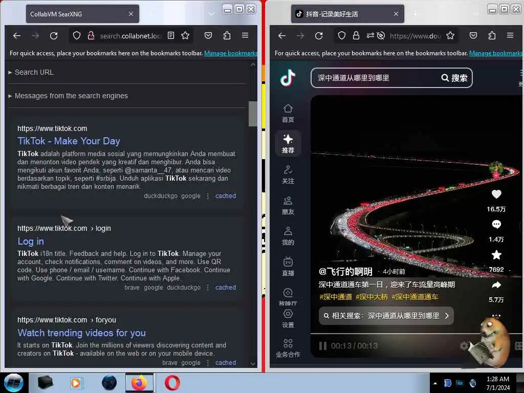
Task: Open Opera from the taskbar
Action: point(172,383)
